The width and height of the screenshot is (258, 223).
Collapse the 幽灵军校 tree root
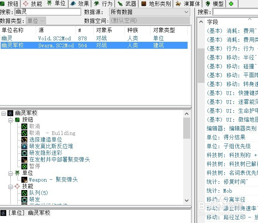[3, 114]
